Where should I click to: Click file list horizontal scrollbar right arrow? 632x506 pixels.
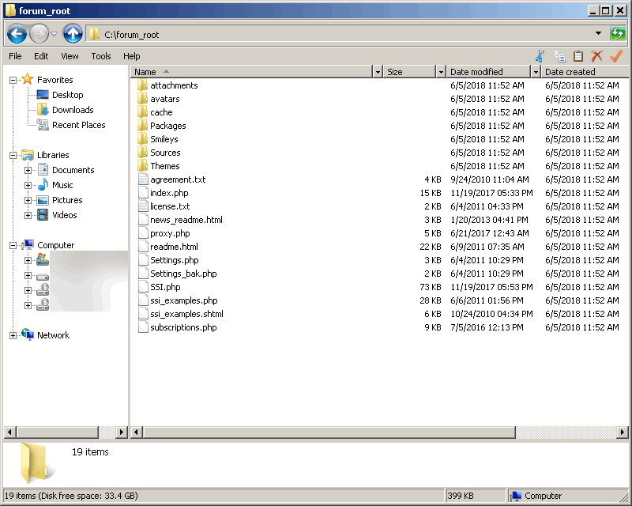[623, 432]
